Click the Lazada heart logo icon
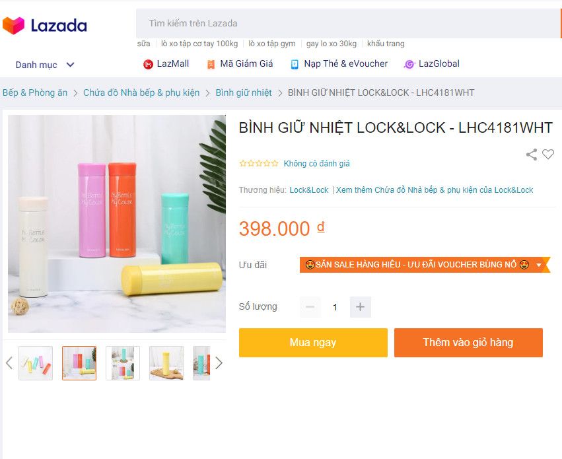 point(14,26)
